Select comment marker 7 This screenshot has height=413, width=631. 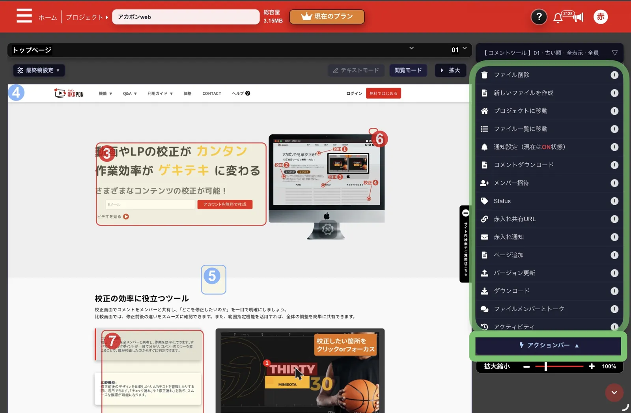[x=112, y=341]
